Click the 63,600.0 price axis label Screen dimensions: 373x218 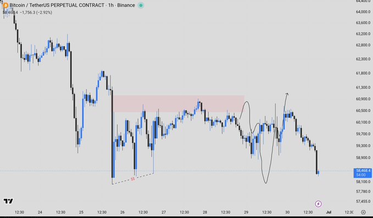point(363,23)
